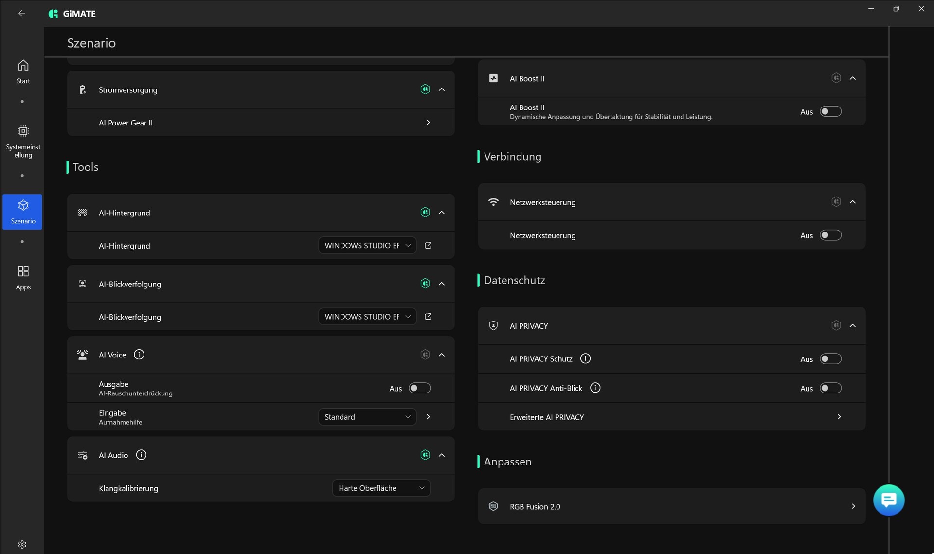Click GiMATE badge icon on AI Boost II
934x554 pixels.
tap(836, 78)
